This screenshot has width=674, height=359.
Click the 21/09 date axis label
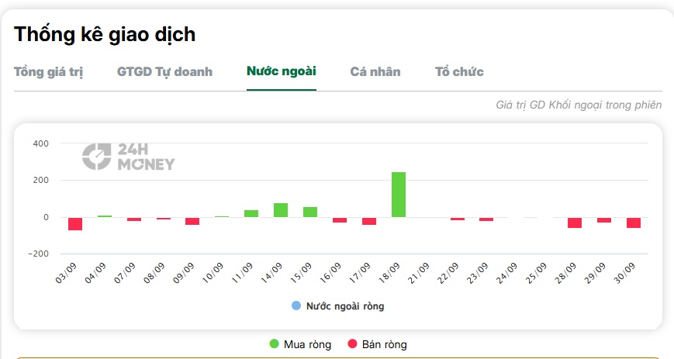coord(419,273)
